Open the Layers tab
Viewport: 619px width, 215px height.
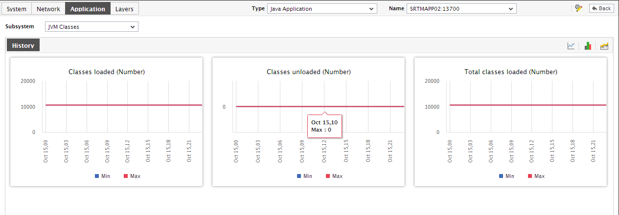pyautogui.click(x=124, y=9)
